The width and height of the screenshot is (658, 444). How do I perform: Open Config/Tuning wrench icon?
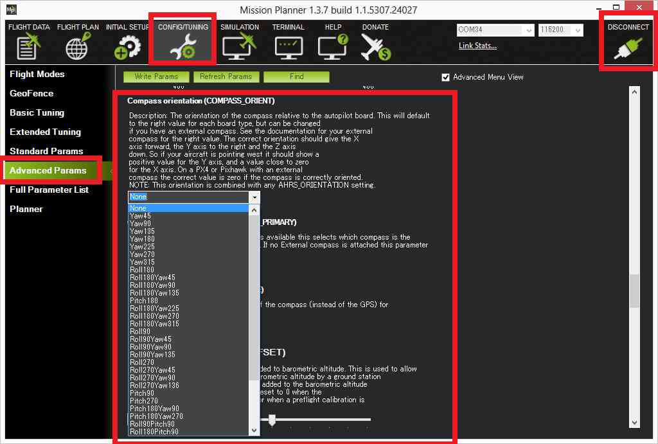pyautogui.click(x=182, y=46)
